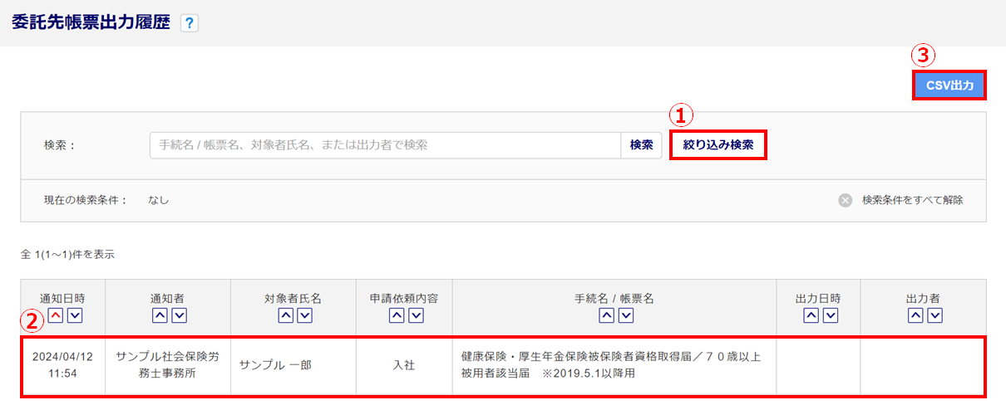Sort 申請依頼内容 column descending
The height and width of the screenshot is (405, 1006).
[416, 315]
